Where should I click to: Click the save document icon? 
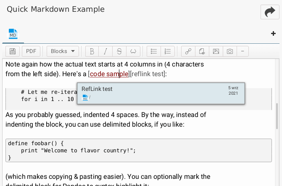[13, 51]
